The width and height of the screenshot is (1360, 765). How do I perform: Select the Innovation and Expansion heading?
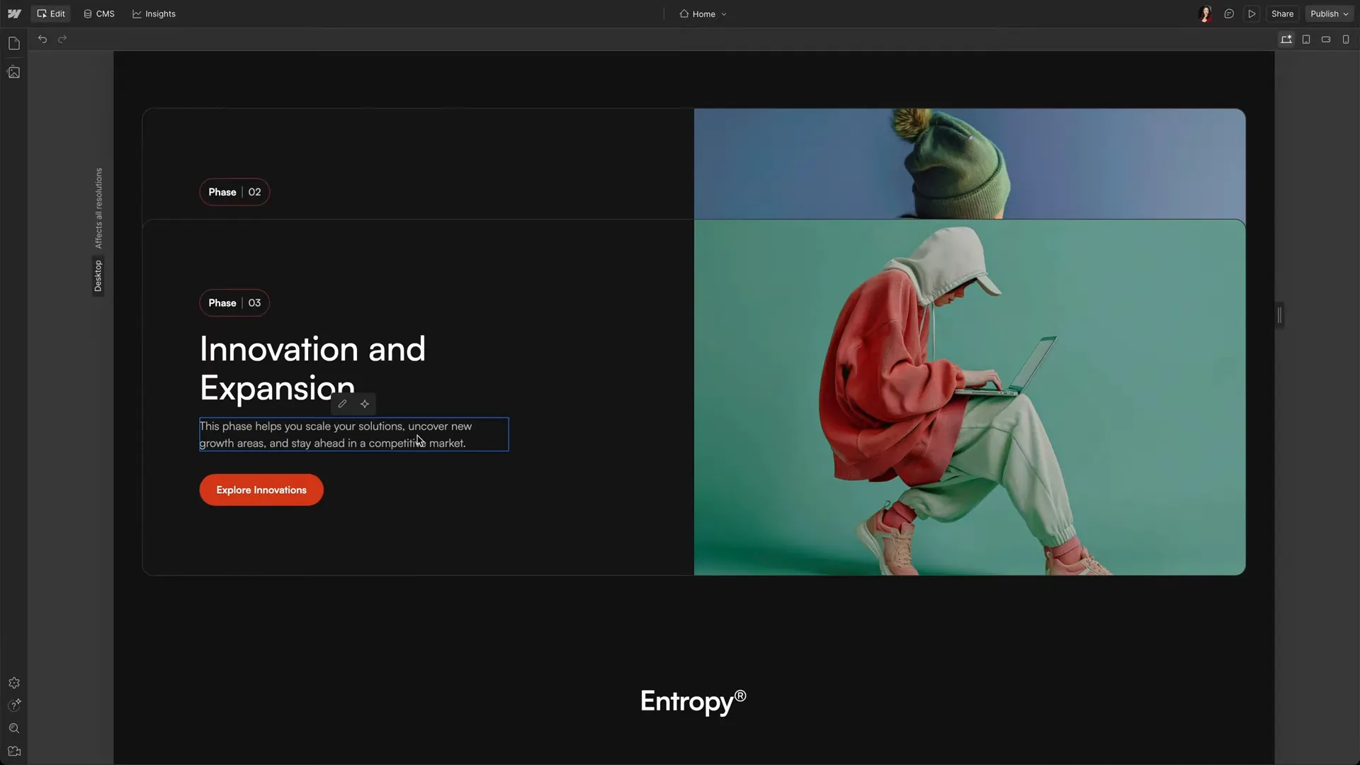point(312,368)
